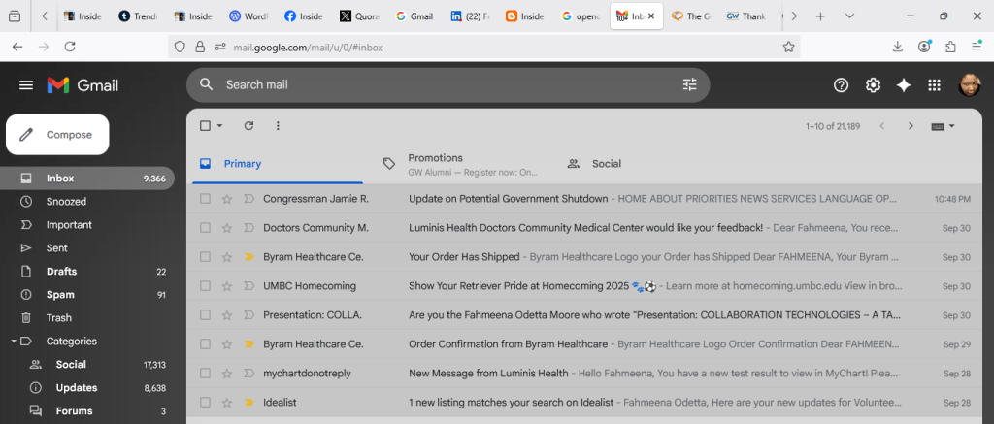
Task: Bookmark this page with star icon
Action: pyautogui.click(x=788, y=47)
